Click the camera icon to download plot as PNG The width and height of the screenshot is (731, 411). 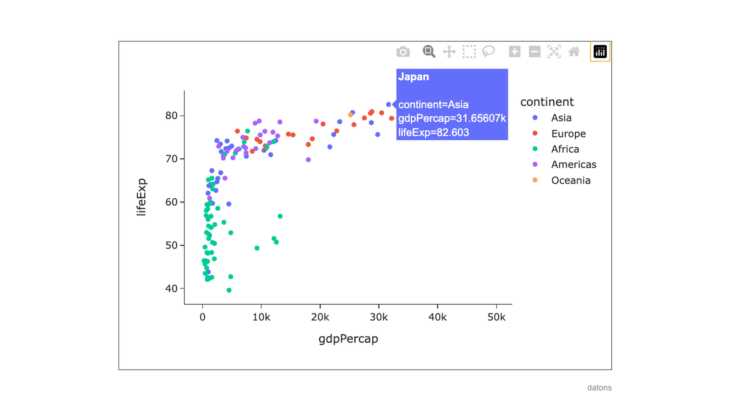pos(403,51)
